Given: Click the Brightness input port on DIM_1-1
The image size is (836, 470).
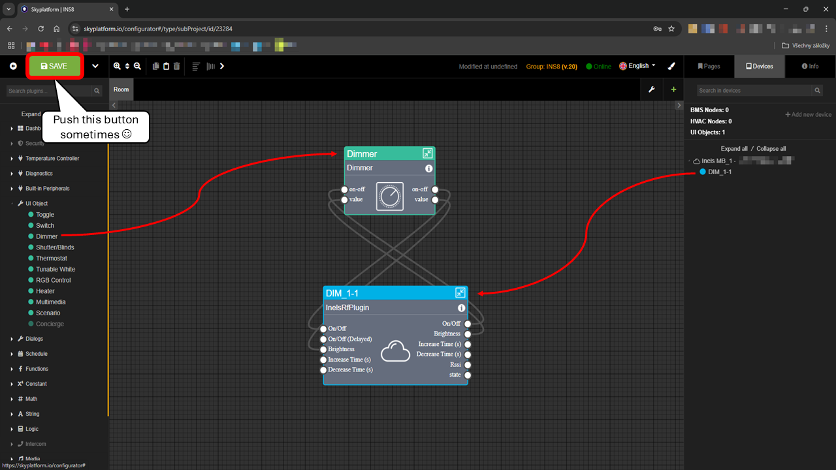Looking at the screenshot, I should click(323, 349).
